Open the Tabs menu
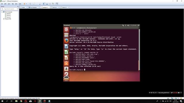 tap(16, 4)
